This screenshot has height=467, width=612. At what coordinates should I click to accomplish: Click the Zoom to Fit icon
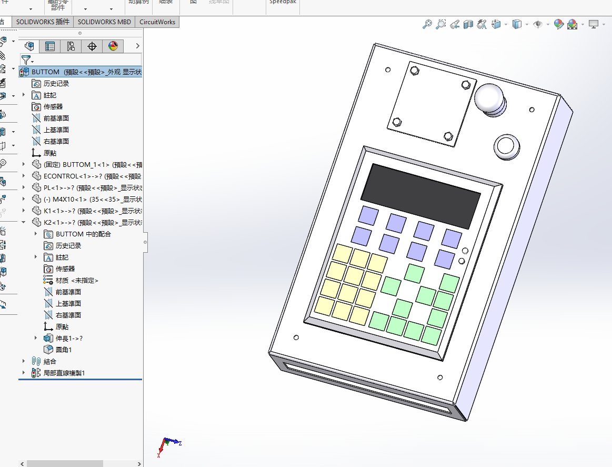(x=427, y=24)
